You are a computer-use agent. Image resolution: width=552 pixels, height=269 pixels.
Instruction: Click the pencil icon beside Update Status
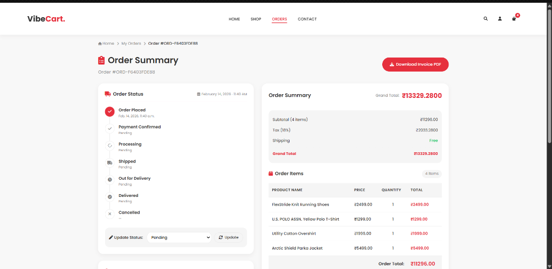pyautogui.click(x=111, y=237)
